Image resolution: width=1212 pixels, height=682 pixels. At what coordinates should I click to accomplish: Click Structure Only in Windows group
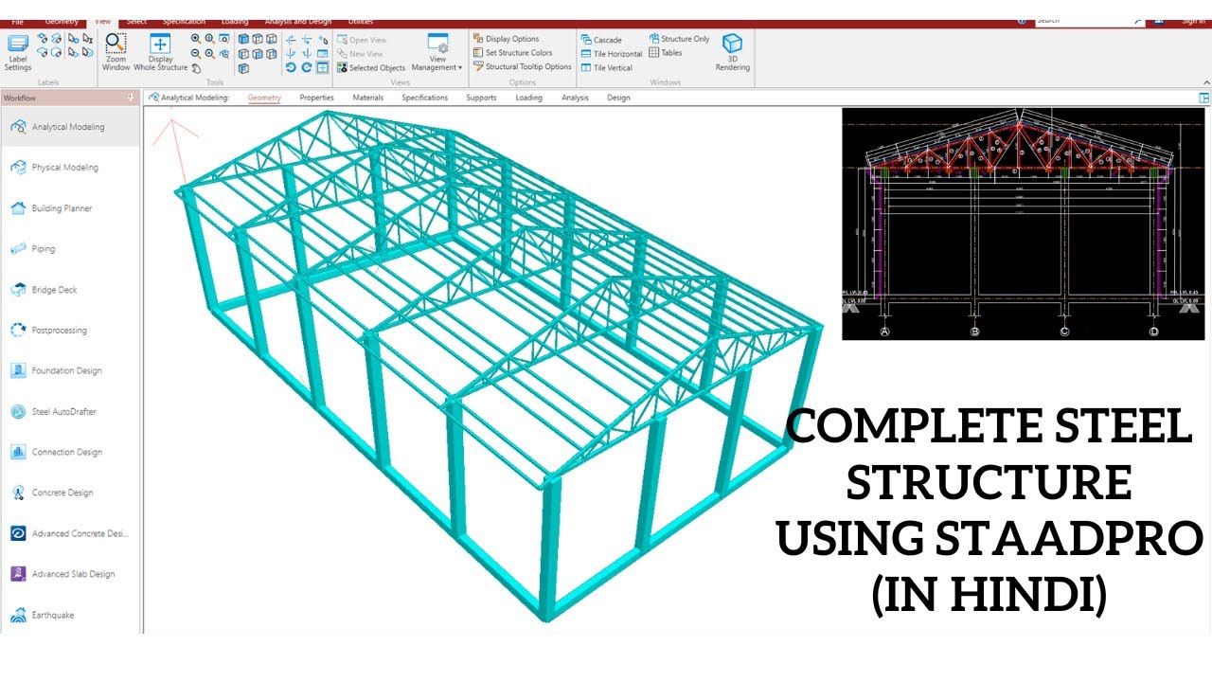point(679,39)
